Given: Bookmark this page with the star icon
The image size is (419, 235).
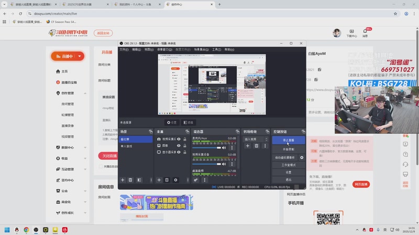Looking at the screenshot, I should 395,14.
